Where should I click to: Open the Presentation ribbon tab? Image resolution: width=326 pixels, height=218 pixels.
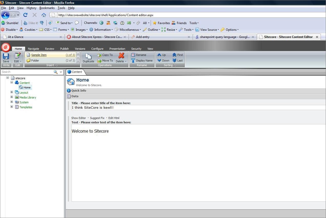pos(117,49)
